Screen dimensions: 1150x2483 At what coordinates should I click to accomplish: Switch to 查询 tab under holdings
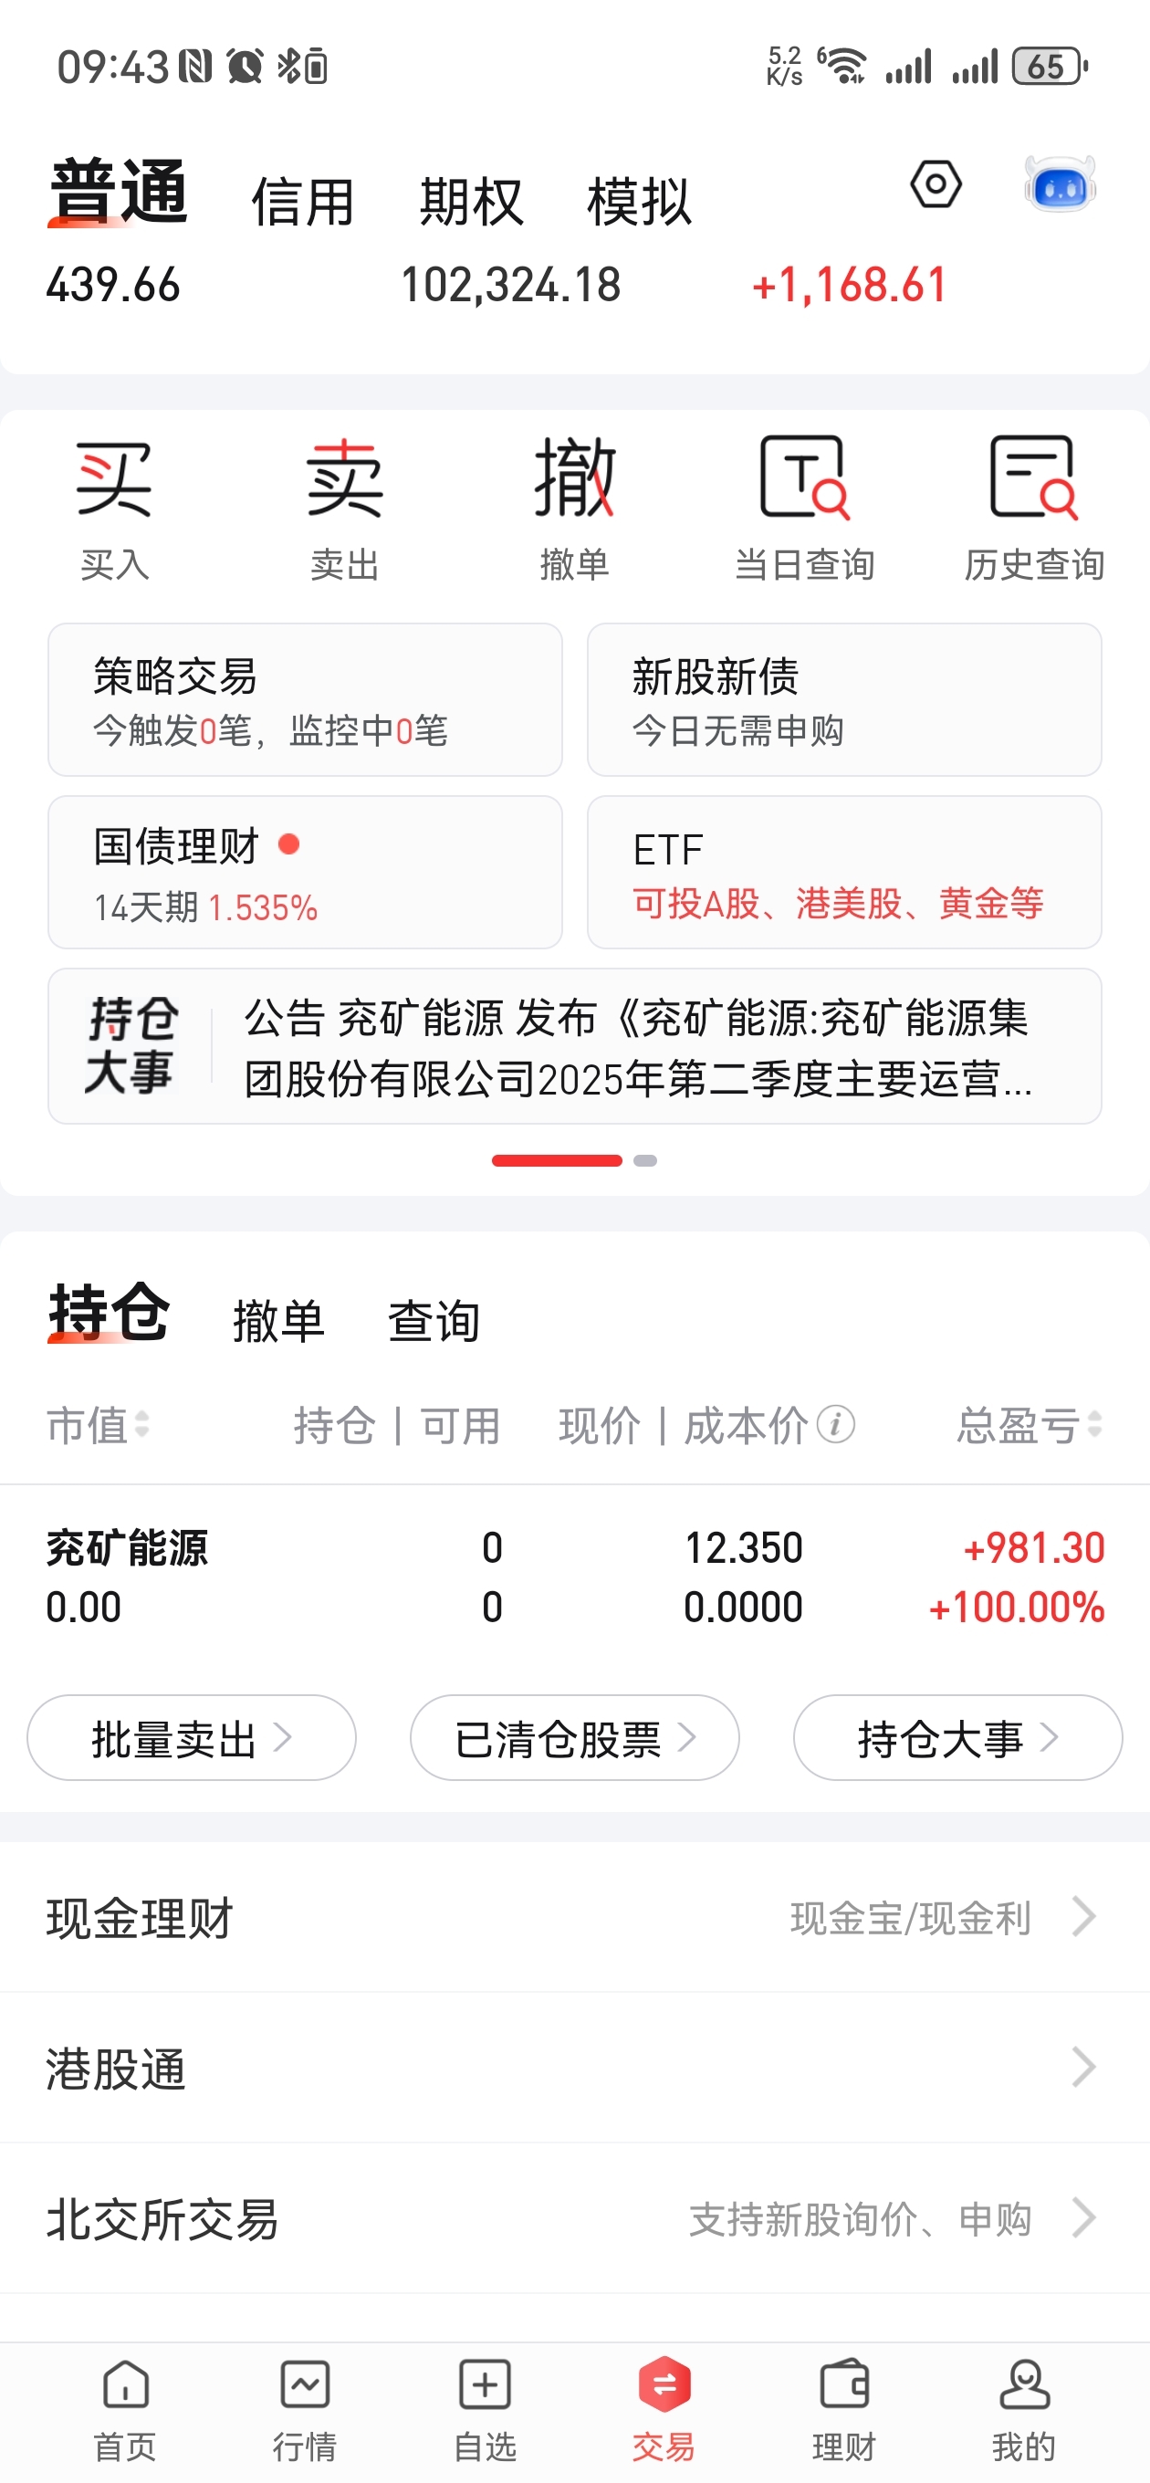[x=434, y=1321]
